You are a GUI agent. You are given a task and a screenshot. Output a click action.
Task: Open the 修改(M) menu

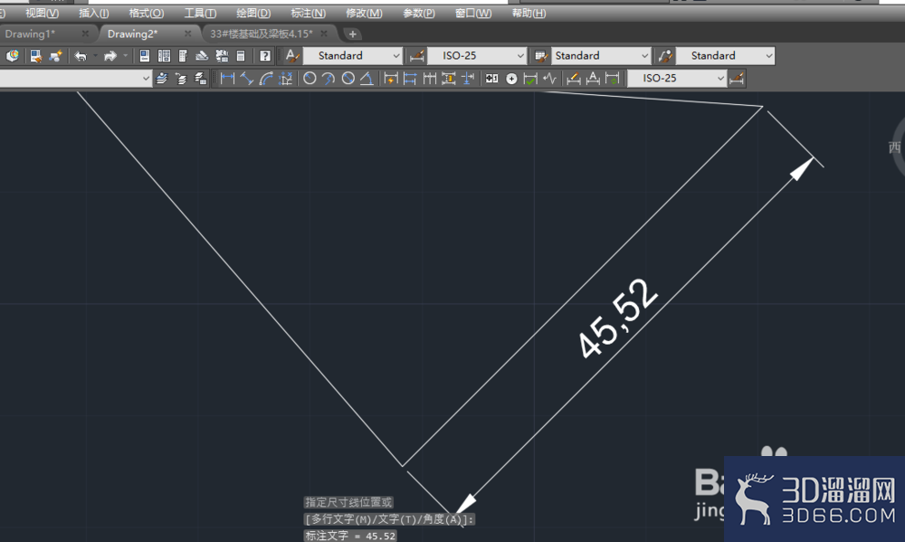(x=364, y=14)
